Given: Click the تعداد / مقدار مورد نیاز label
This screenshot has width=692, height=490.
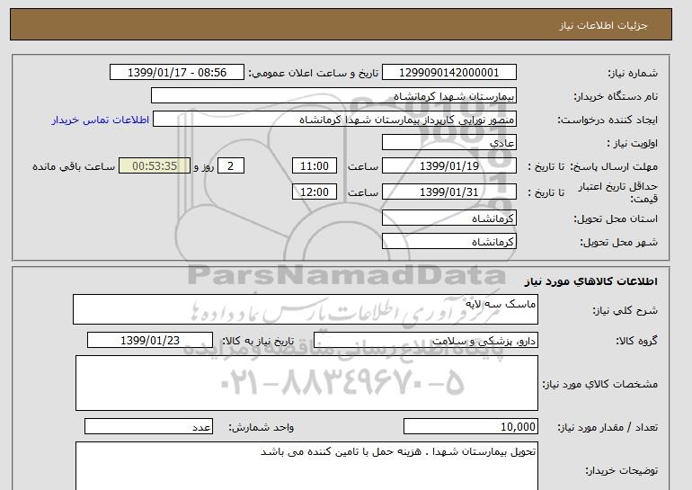Looking at the screenshot, I should click(x=608, y=427).
